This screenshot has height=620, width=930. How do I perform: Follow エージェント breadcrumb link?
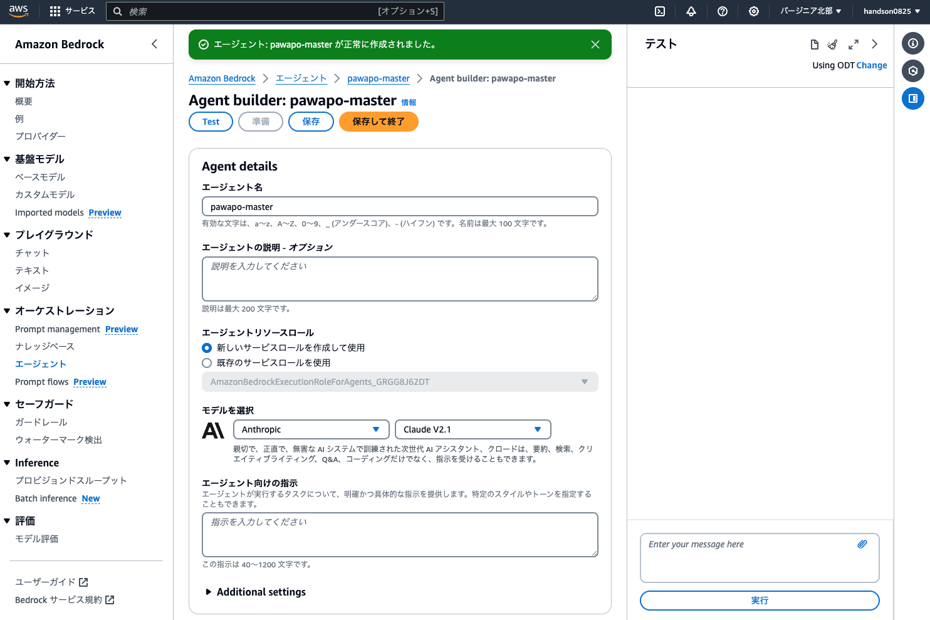301,78
